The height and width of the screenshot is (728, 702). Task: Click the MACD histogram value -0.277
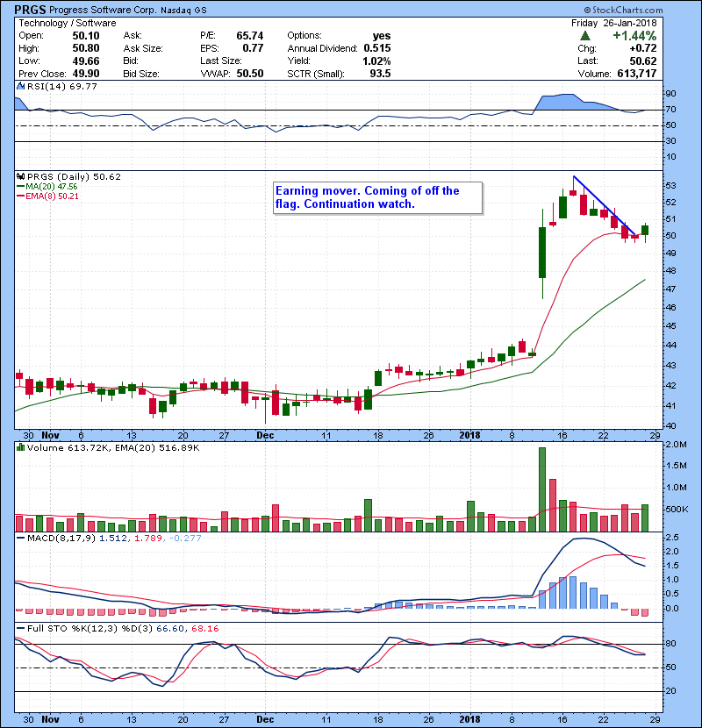coord(185,539)
